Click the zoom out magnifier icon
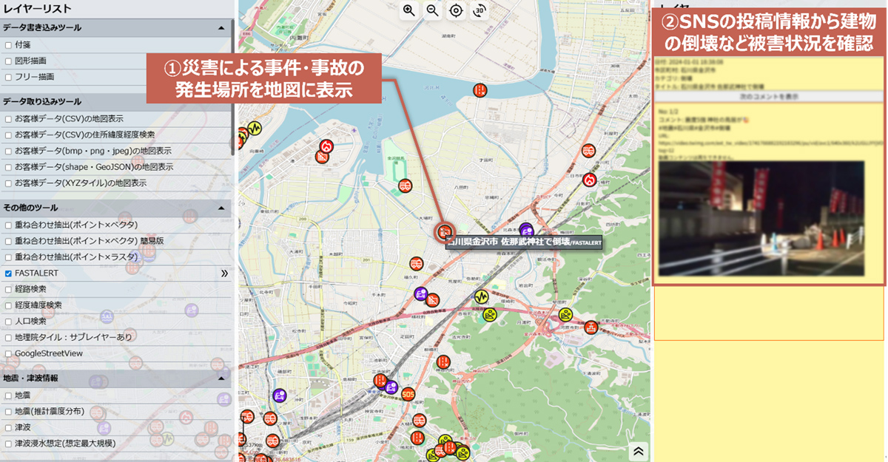The height and width of the screenshot is (462, 888). click(432, 10)
